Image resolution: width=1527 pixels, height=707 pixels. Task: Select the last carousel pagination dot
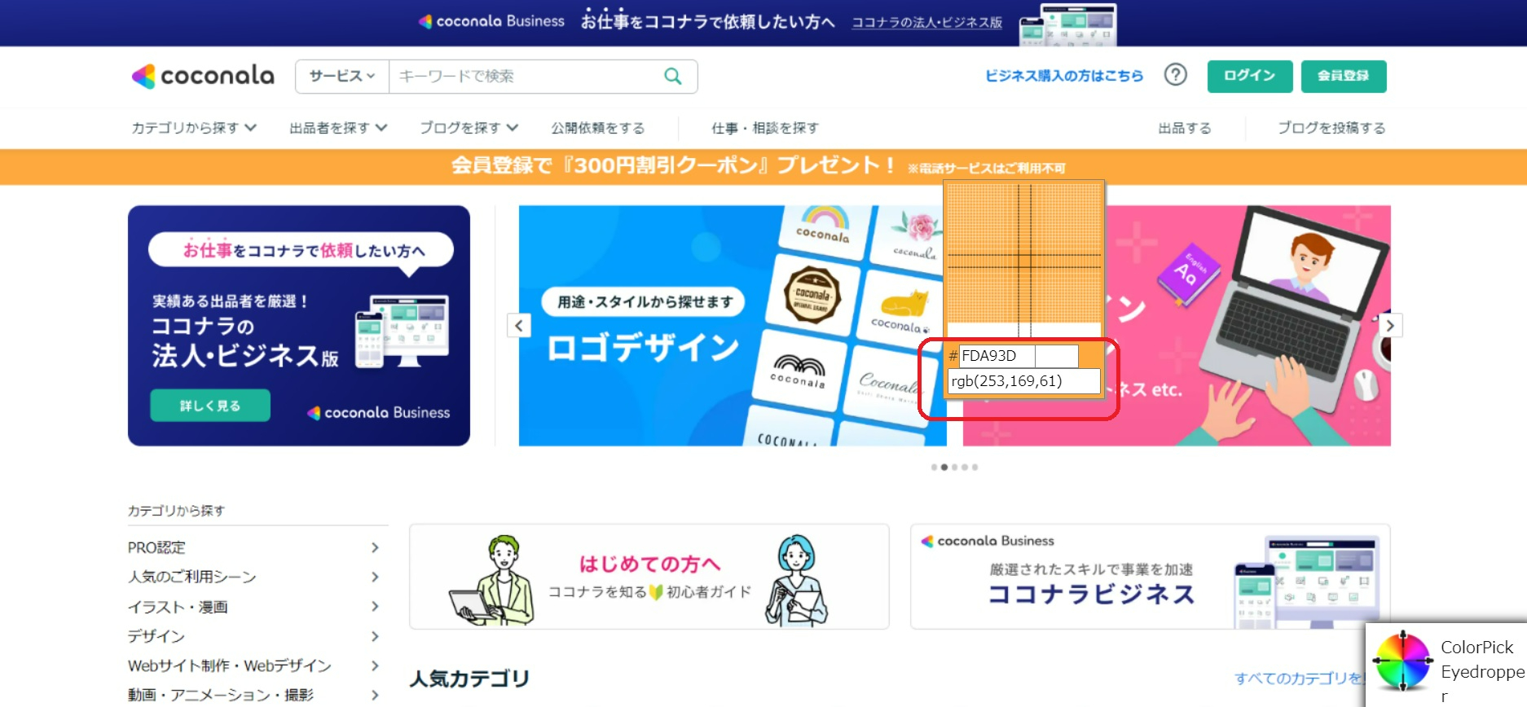(975, 468)
